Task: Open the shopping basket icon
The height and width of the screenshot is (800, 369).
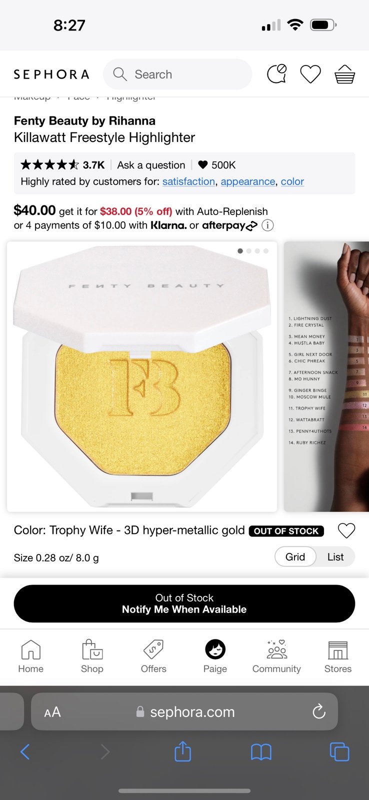Action: [344, 74]
